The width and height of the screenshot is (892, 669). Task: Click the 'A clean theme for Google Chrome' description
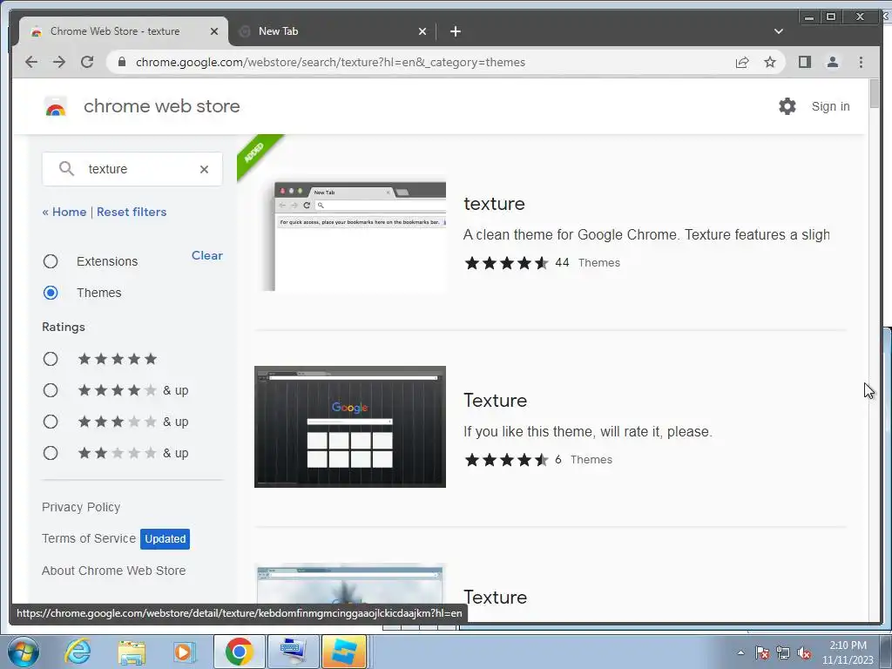point(646,234)
